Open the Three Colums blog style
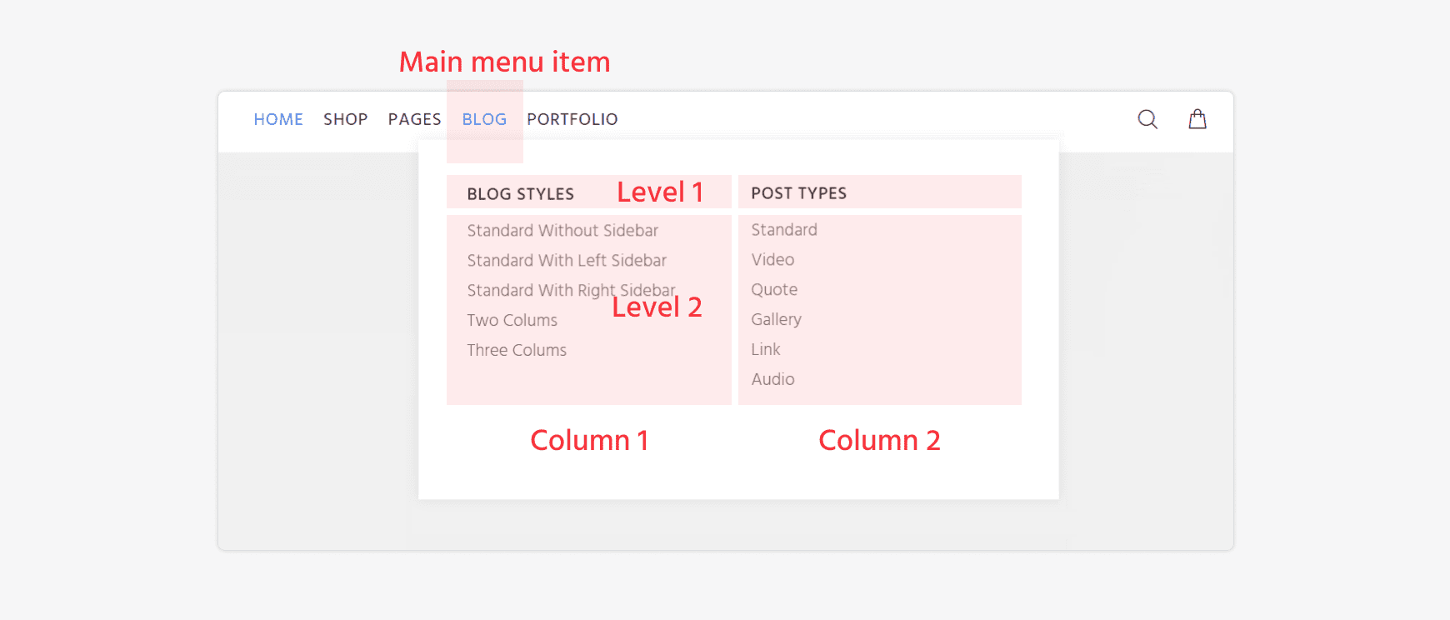Screen dimensions: 1450x620 click(516, 350)
